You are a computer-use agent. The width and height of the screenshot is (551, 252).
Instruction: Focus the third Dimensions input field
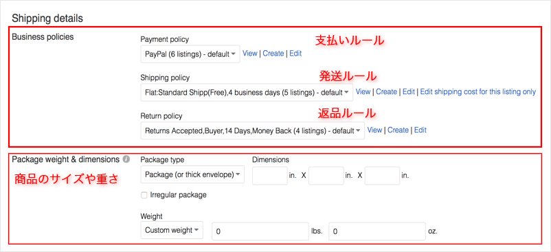pyautogui.click(x=382, y=176)
